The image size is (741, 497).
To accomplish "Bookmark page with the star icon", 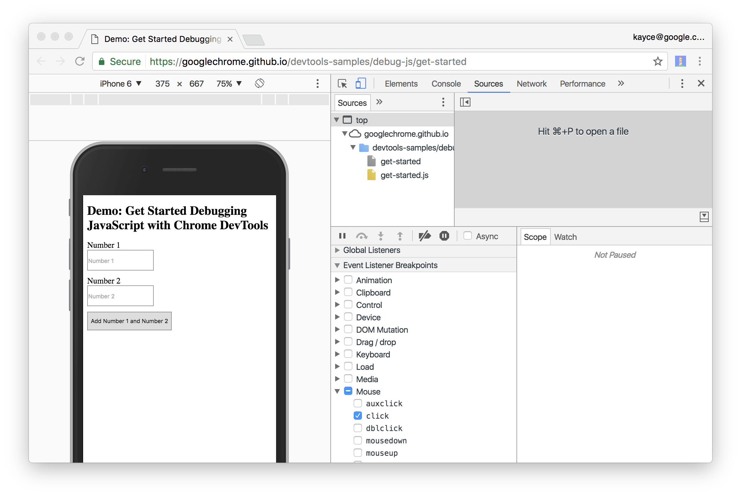I will coord(658,62).
